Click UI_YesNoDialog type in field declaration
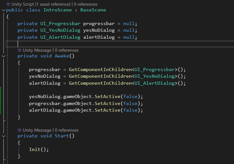The image size is (234, 164). [x=60, y=30]
